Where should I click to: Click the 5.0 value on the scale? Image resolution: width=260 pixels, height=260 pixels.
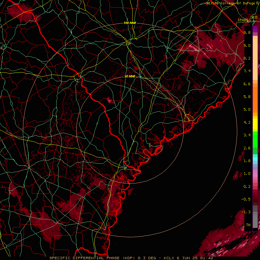(x=247, y=109)
